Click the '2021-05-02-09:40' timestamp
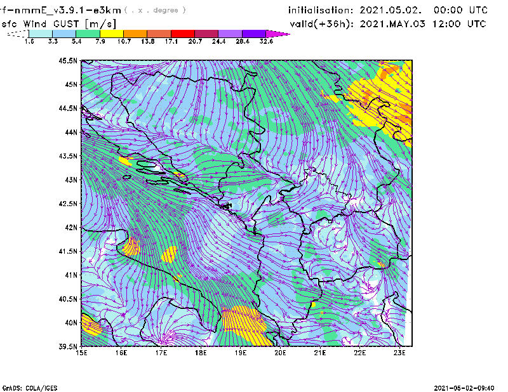This screenshot has height=392, width=508. 464,388
